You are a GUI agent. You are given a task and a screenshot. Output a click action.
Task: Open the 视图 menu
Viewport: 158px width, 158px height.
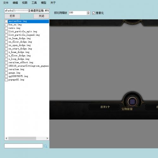click(25, 3)
